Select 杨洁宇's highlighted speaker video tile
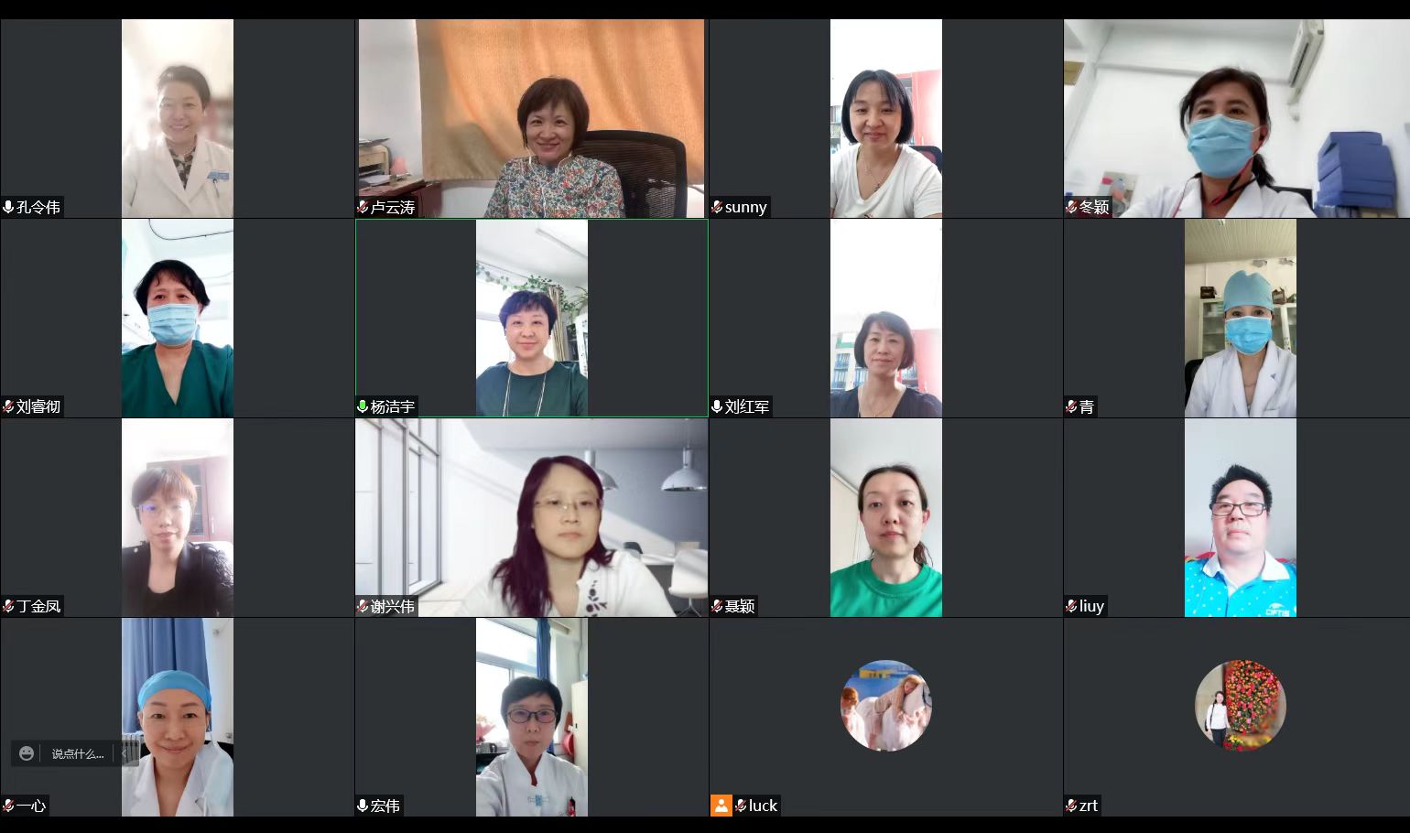The image size is (1410, 833). pos(532,318)
